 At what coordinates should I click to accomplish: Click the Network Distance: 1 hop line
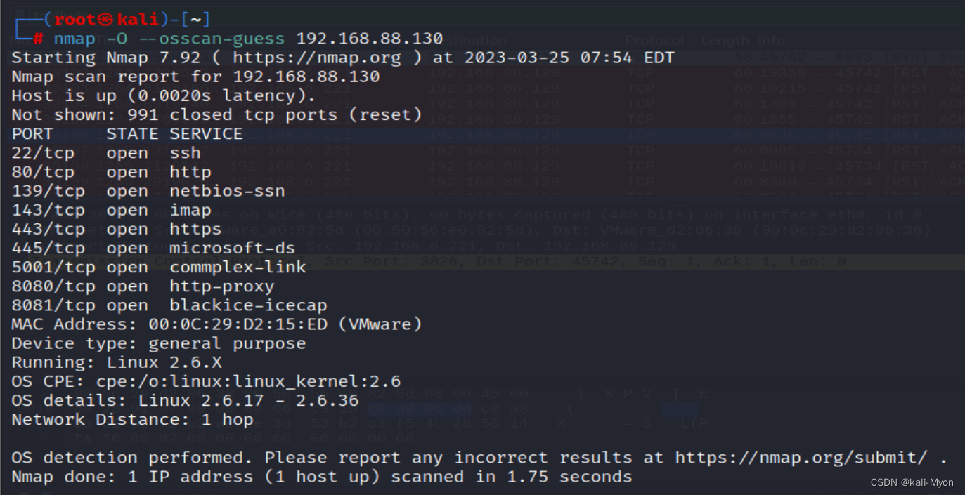pyautogui.click(x=132, y=420)
